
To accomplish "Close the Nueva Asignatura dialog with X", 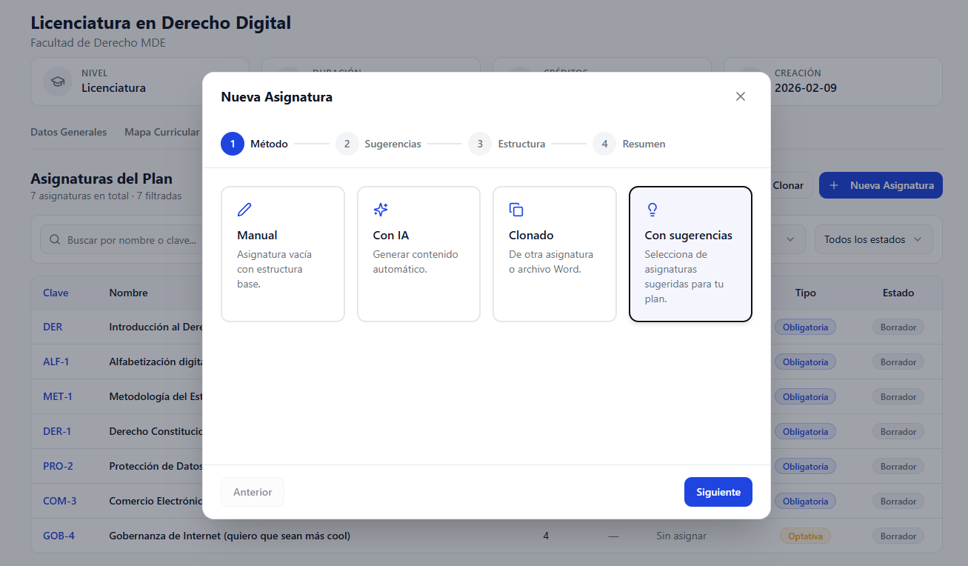I will pos(740,96).
